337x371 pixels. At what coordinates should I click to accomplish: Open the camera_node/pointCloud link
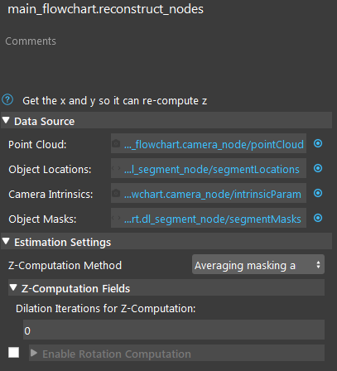[214, 144]
